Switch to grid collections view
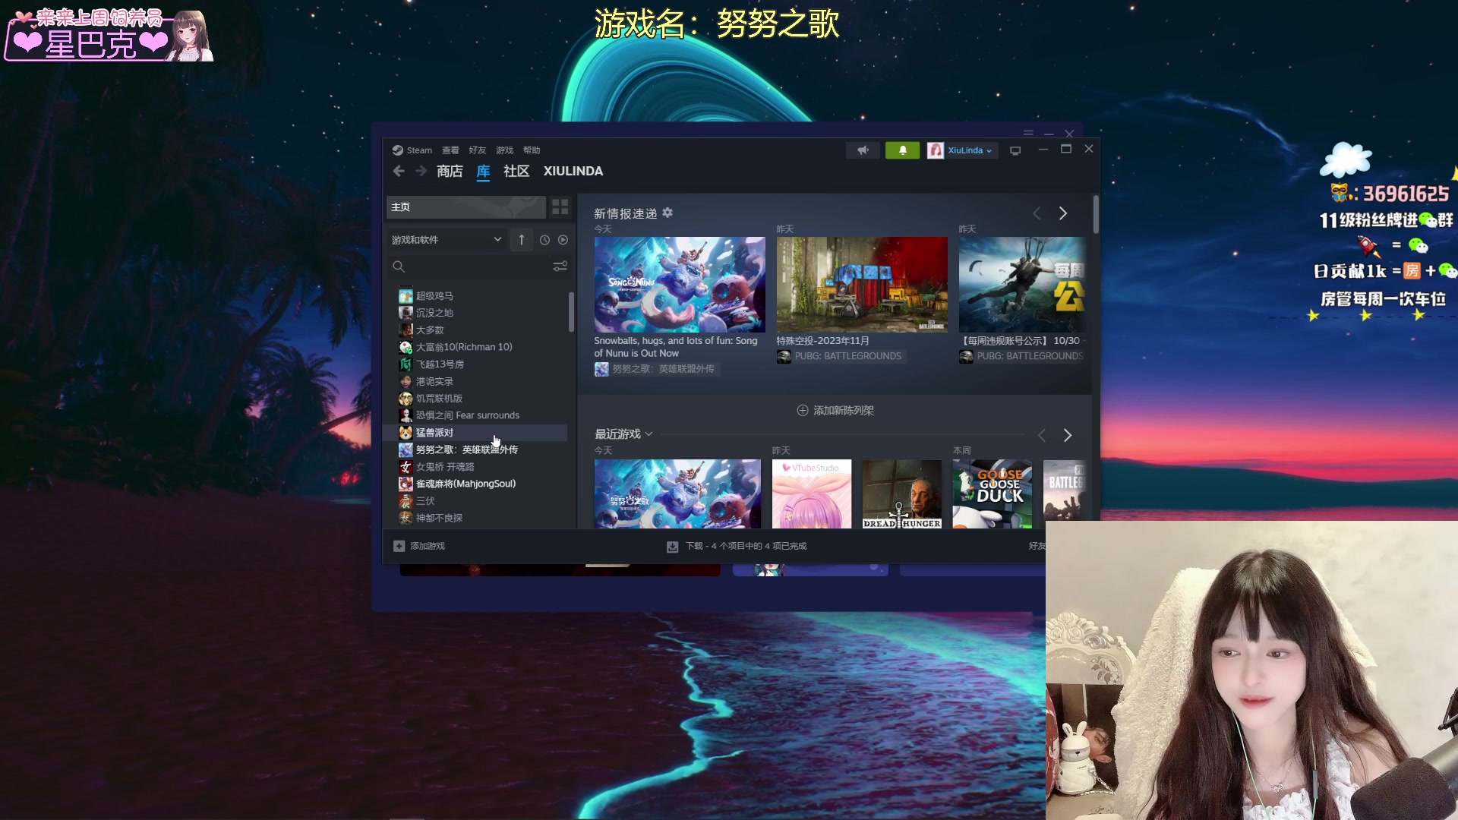 560,207
